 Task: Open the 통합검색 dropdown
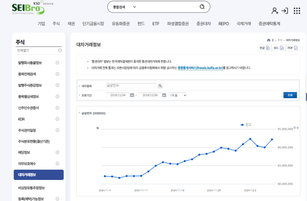pyautogui.click(x=125, y=7)
